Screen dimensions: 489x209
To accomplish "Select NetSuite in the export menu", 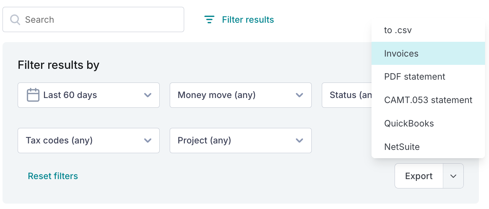I will point(402,147).
